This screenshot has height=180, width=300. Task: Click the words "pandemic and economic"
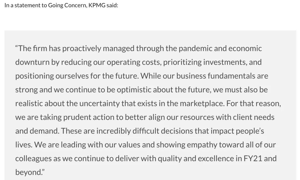(220, 48)
